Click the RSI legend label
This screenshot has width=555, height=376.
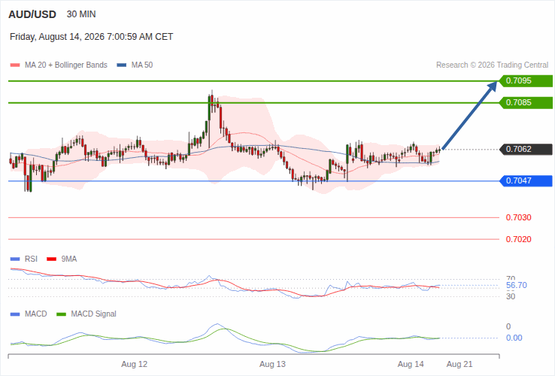click(x=31, y=259)
